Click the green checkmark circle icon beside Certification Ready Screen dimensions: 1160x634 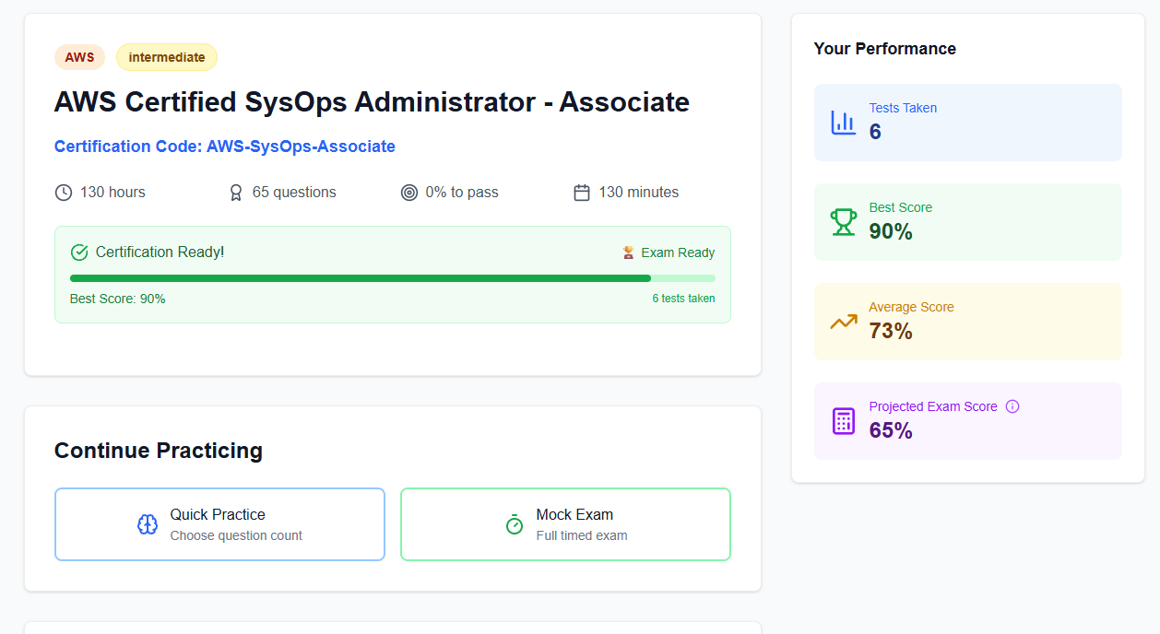click(x=79, y=252)
